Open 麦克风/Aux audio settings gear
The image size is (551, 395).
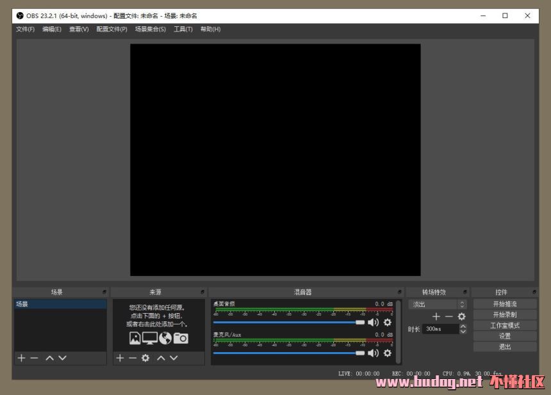click(387, 353)
